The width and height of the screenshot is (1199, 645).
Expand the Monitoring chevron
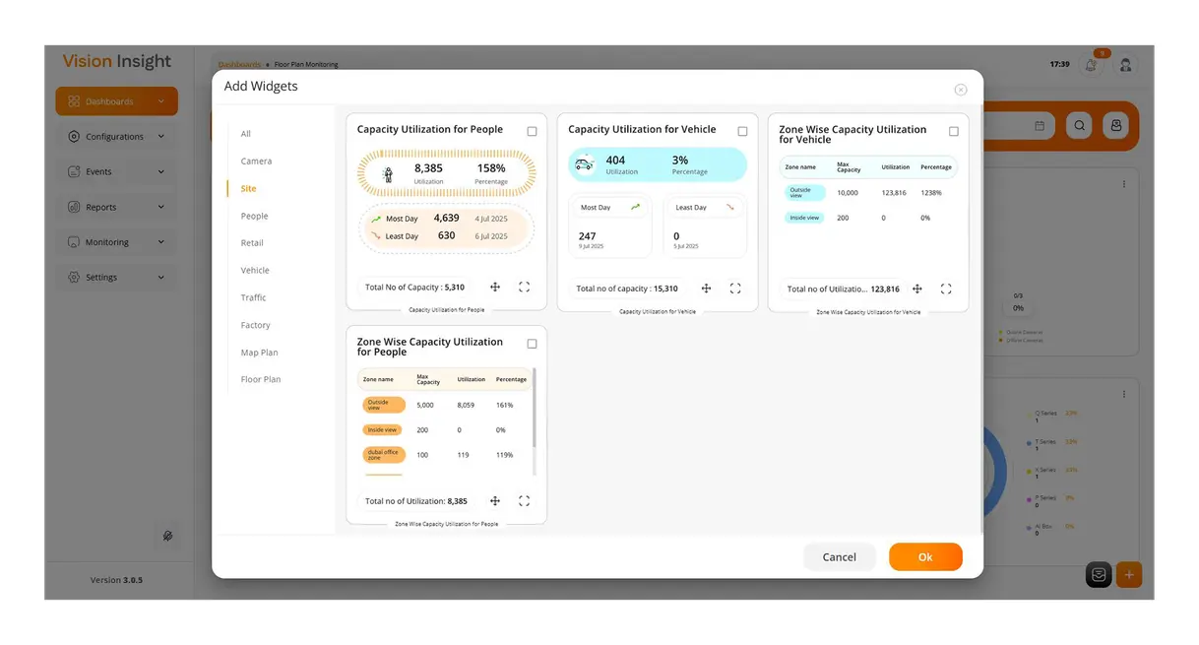[x=161, y=242]
